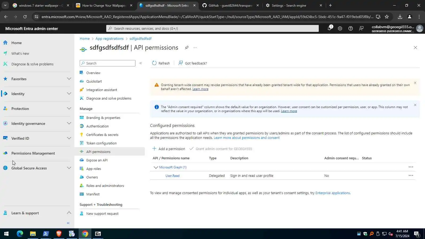Reload the page in browser toolbar
Image resolution: width=425 pixels, height=239 pixels.
[x=25, y=17]
